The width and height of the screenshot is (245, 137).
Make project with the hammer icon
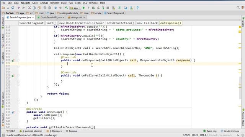[66, 8]
